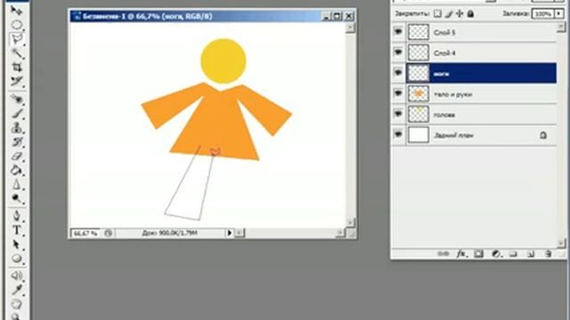The image size is (570, 320).
Task: Select the Pen tool
Action: (16, 215)
